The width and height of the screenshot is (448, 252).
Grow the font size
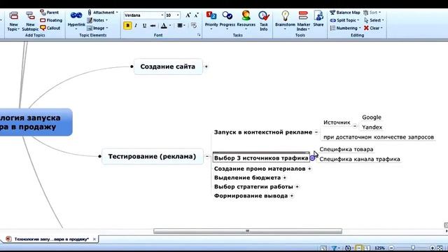click(x=188, y=15)
